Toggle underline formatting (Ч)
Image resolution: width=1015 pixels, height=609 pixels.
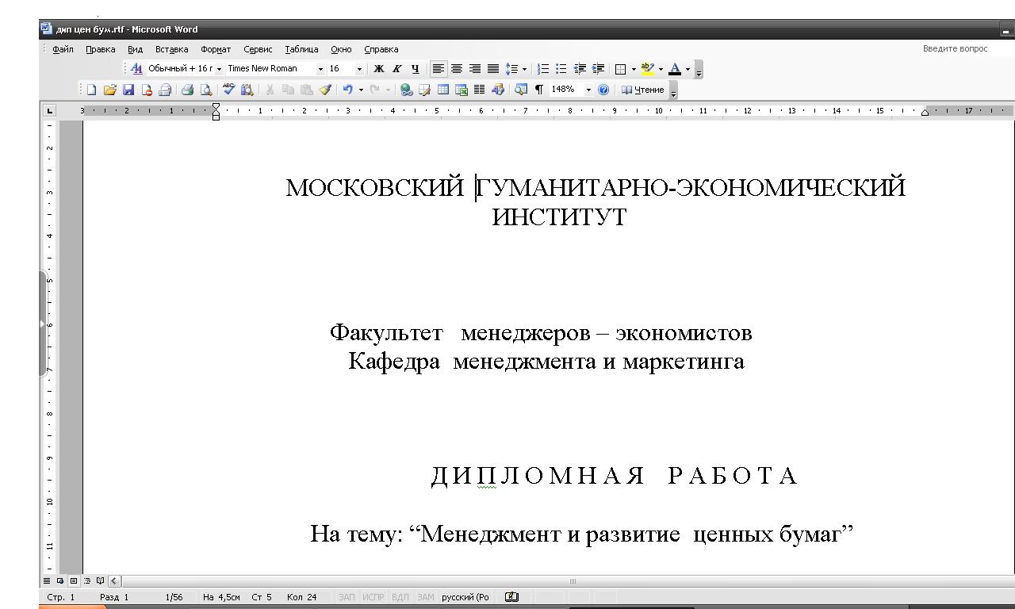point(416,69)
